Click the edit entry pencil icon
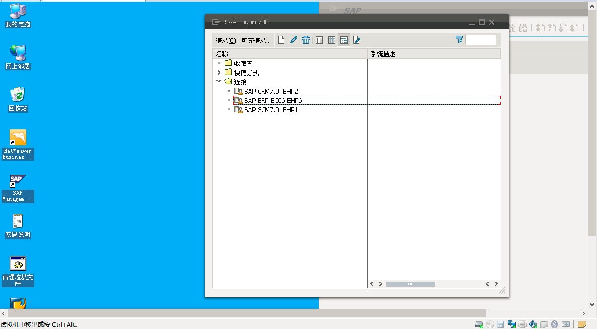 pyautogui.click(x=294, y=40)
